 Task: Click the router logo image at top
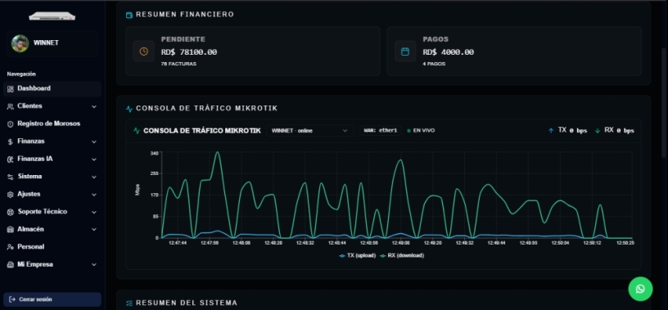[x=52, y=16]
